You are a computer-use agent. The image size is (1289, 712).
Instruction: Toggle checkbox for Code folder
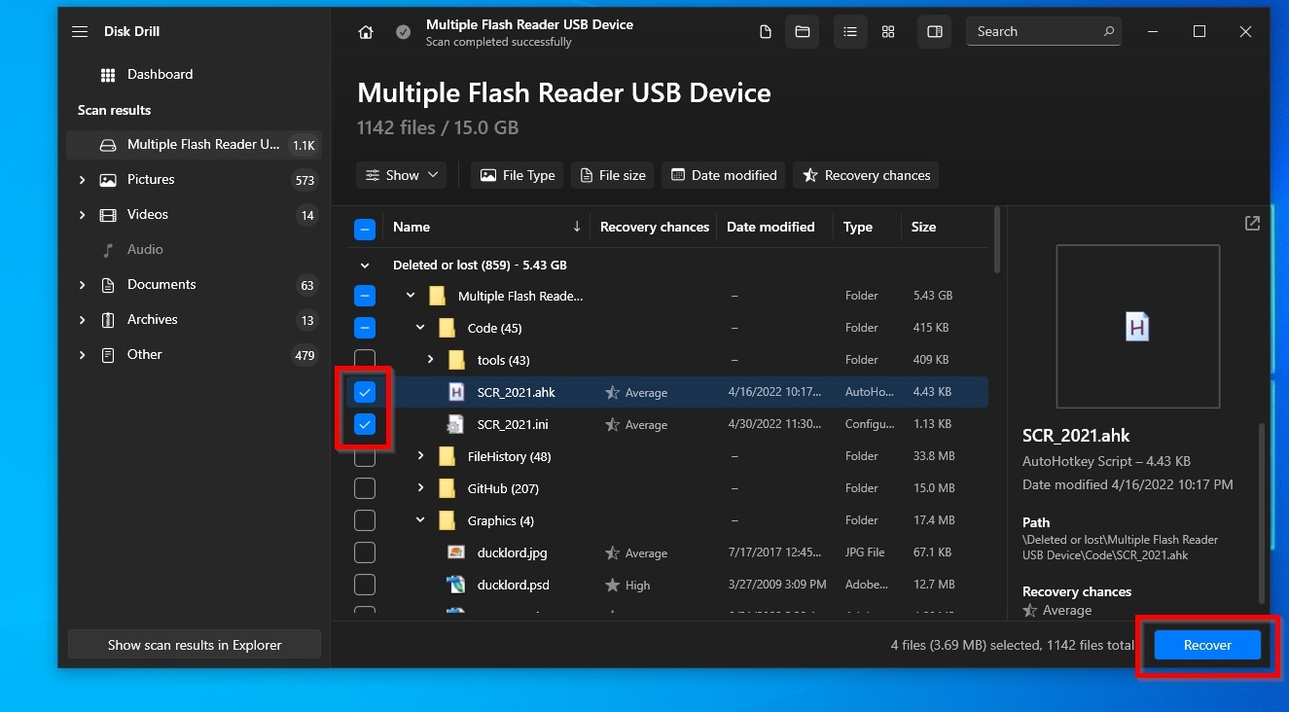click(364, 328)
